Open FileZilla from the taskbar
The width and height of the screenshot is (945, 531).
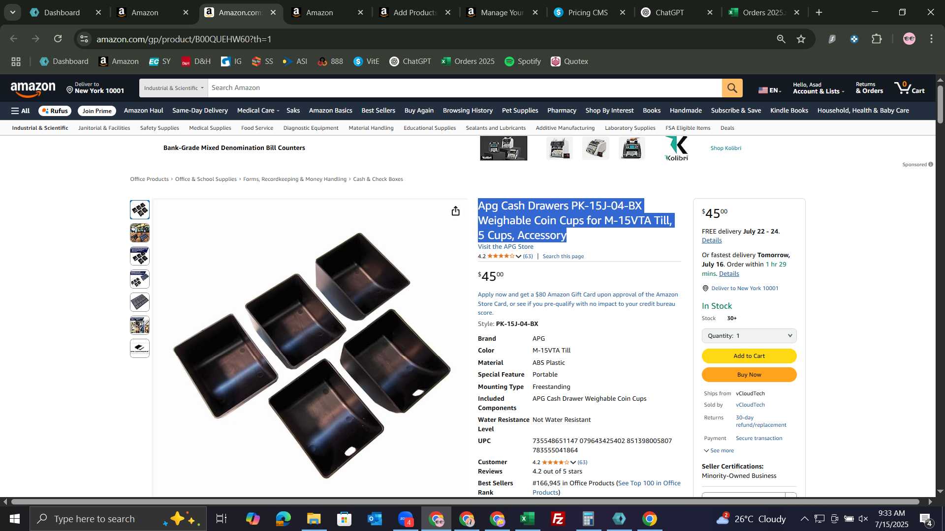click(x=558, y=519)
